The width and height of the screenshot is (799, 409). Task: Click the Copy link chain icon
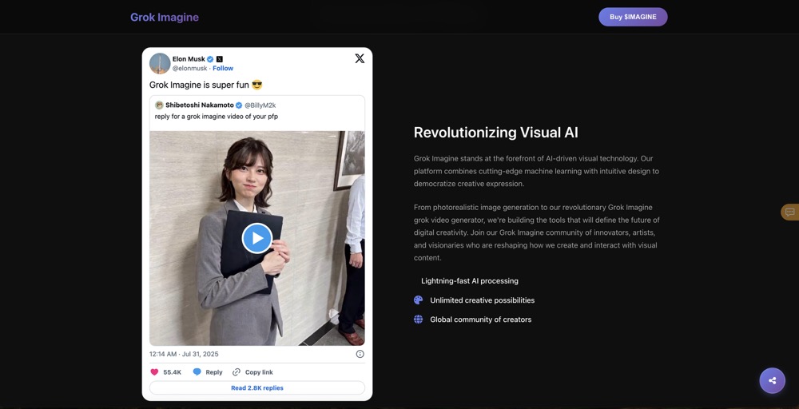[237, 371]
